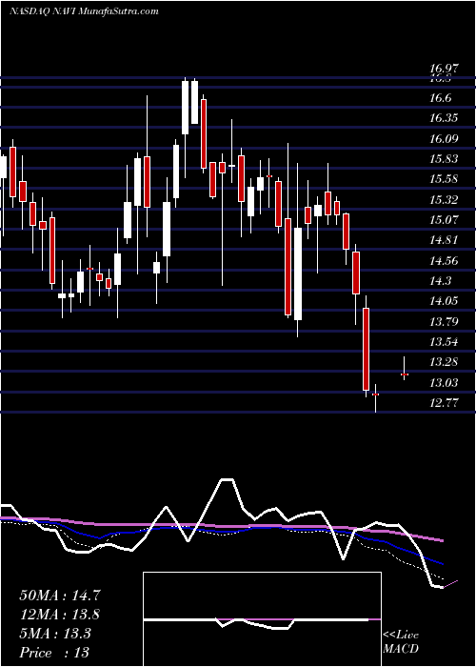Click the 50MA : 14.7 reading
The height and width of the screenshot is (667, 476).
60,596
